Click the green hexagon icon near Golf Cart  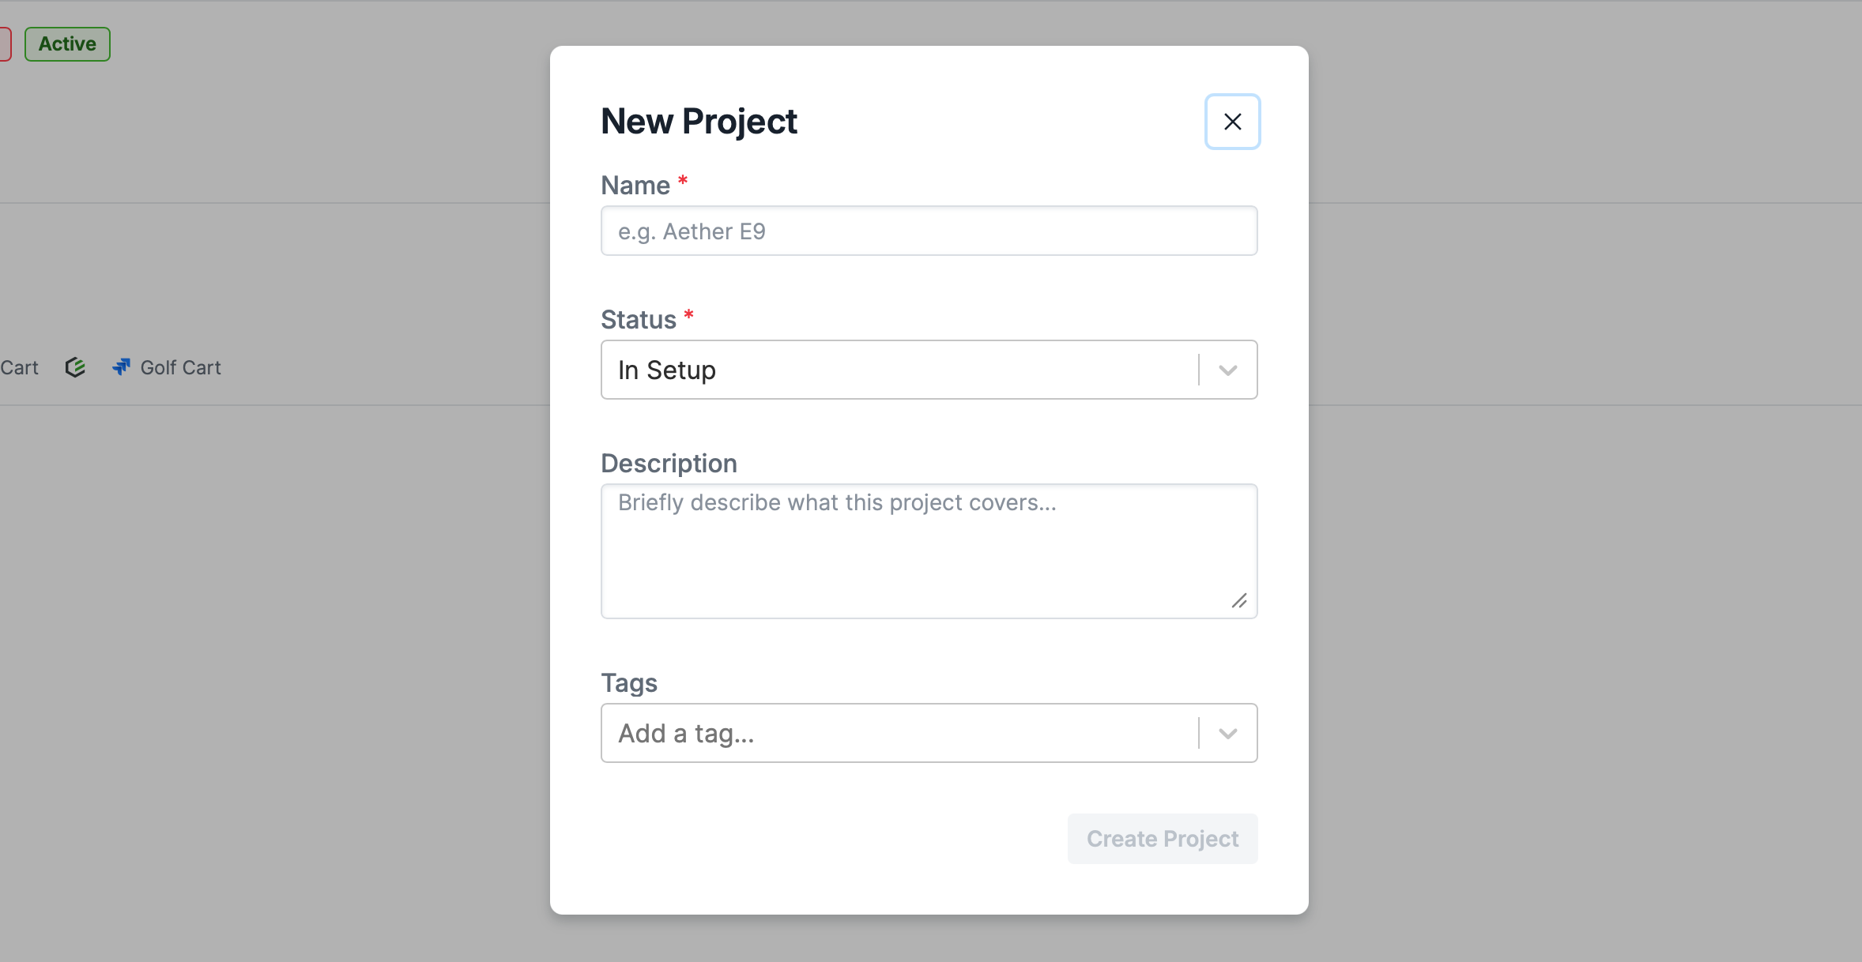[x=75, y=367]
